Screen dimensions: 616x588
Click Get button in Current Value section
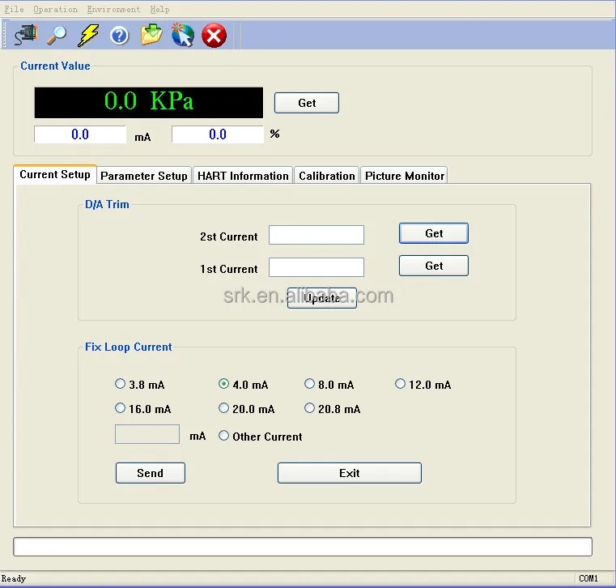coord(307,103)
